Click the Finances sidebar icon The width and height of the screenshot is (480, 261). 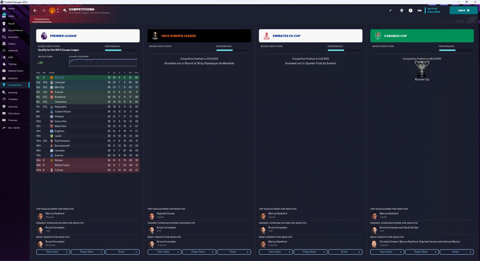4,120
